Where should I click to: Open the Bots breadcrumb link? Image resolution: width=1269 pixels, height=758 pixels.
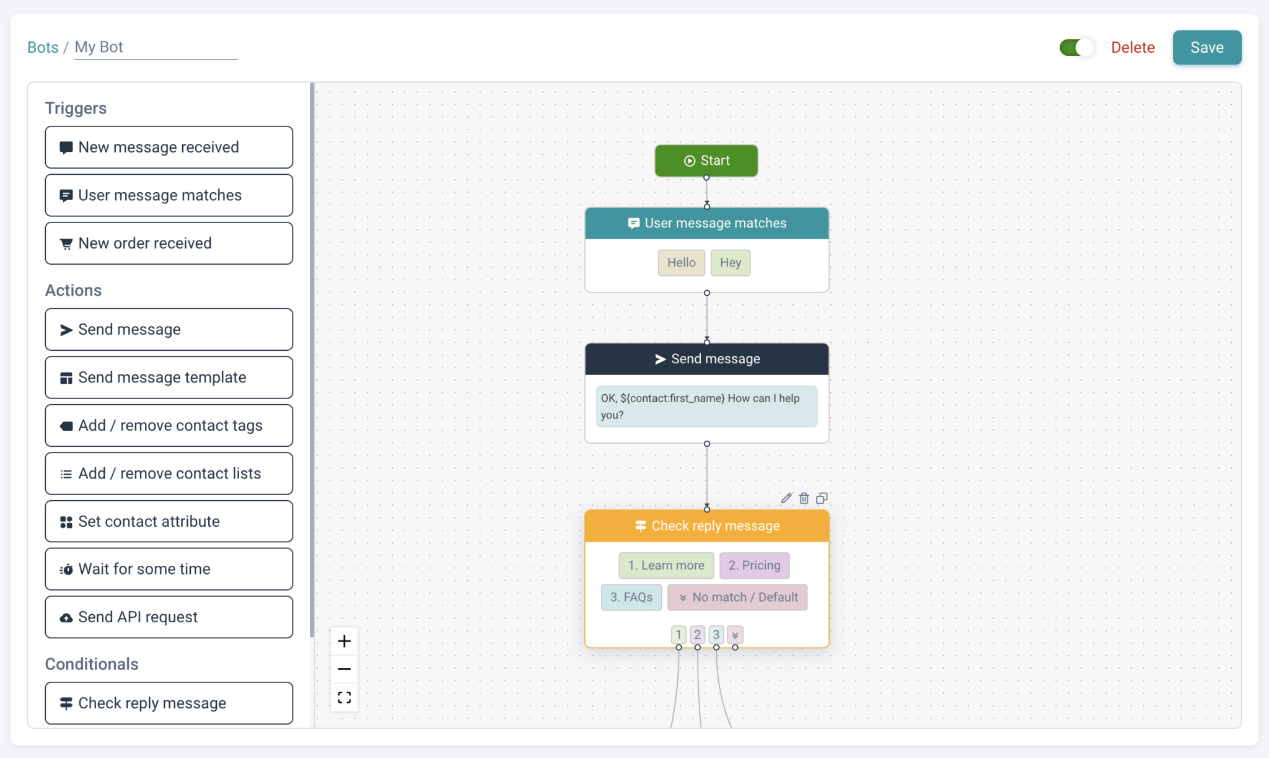coord(43,47)
